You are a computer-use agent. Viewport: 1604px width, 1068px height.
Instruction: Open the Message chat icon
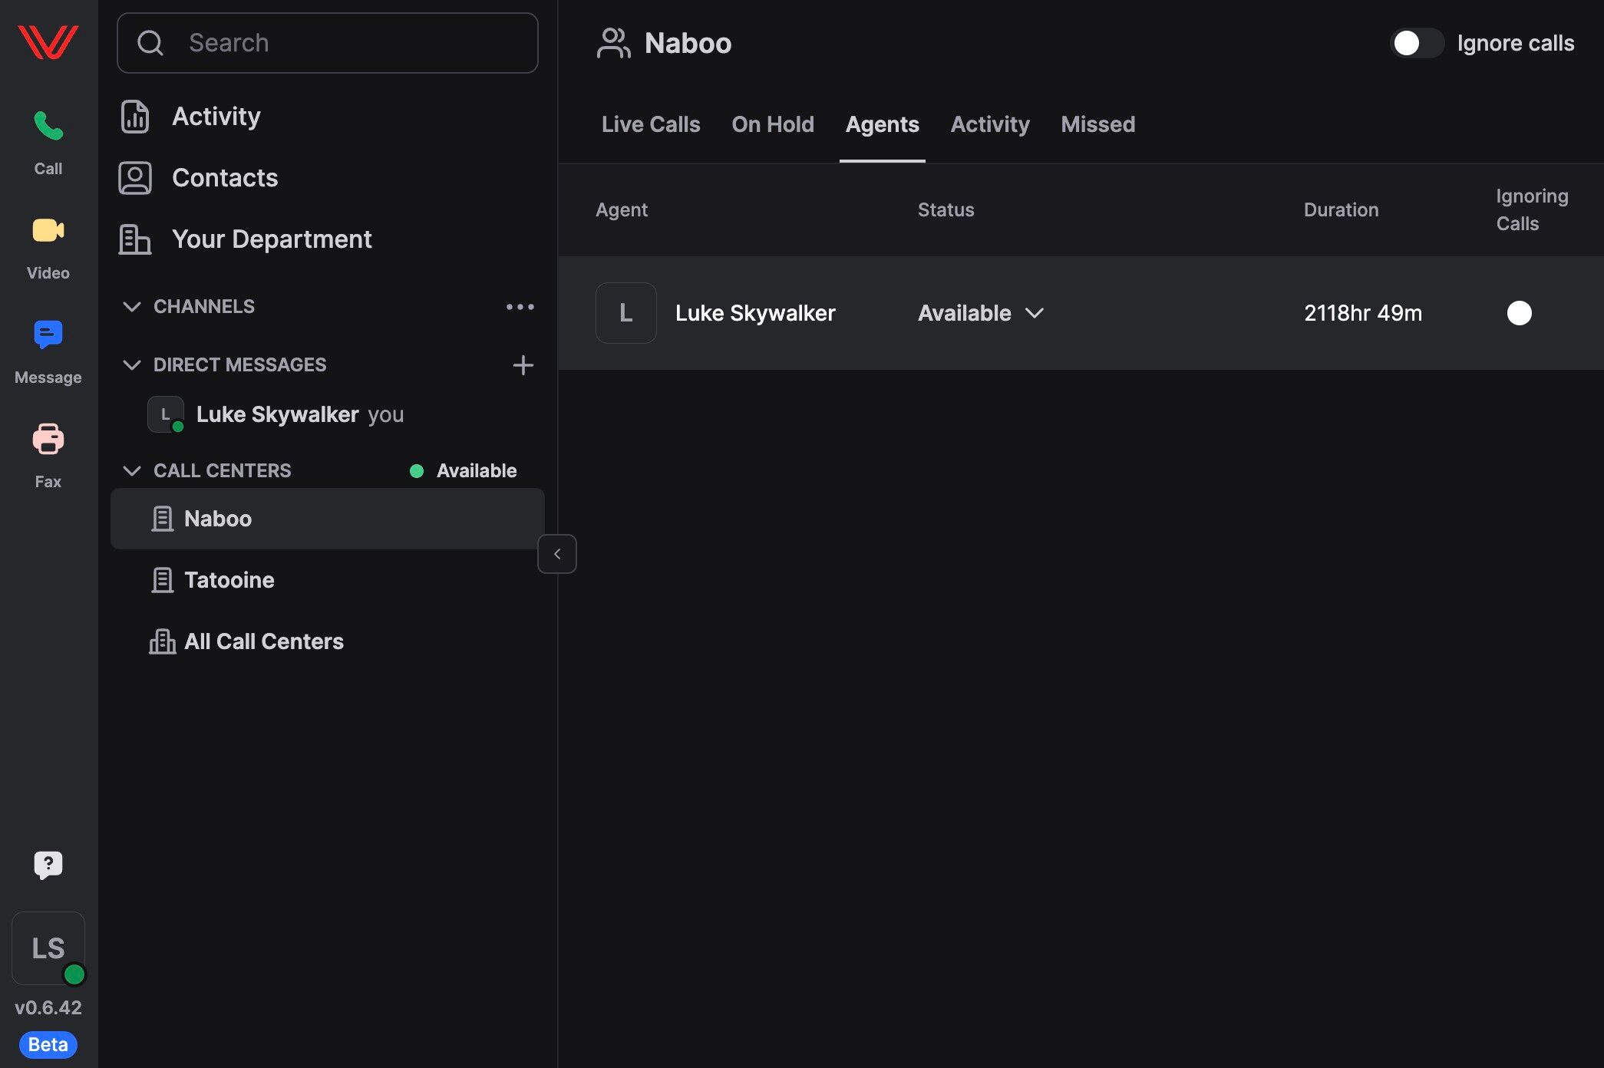click(x=48, y=335)
